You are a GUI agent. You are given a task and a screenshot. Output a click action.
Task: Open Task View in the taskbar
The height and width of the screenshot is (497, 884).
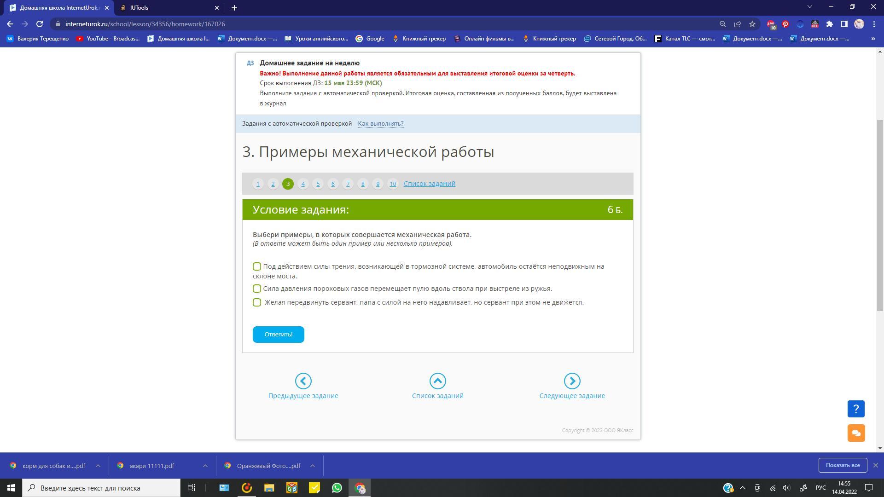click(192, 488)
